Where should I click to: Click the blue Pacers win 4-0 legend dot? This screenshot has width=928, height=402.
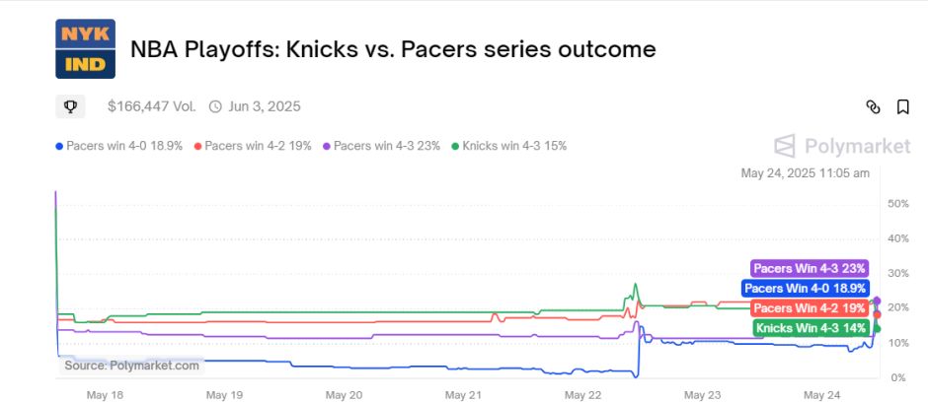(59, 147)
